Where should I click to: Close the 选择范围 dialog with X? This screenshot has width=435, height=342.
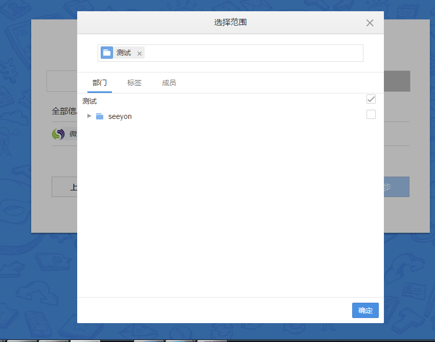pos(370,23)
